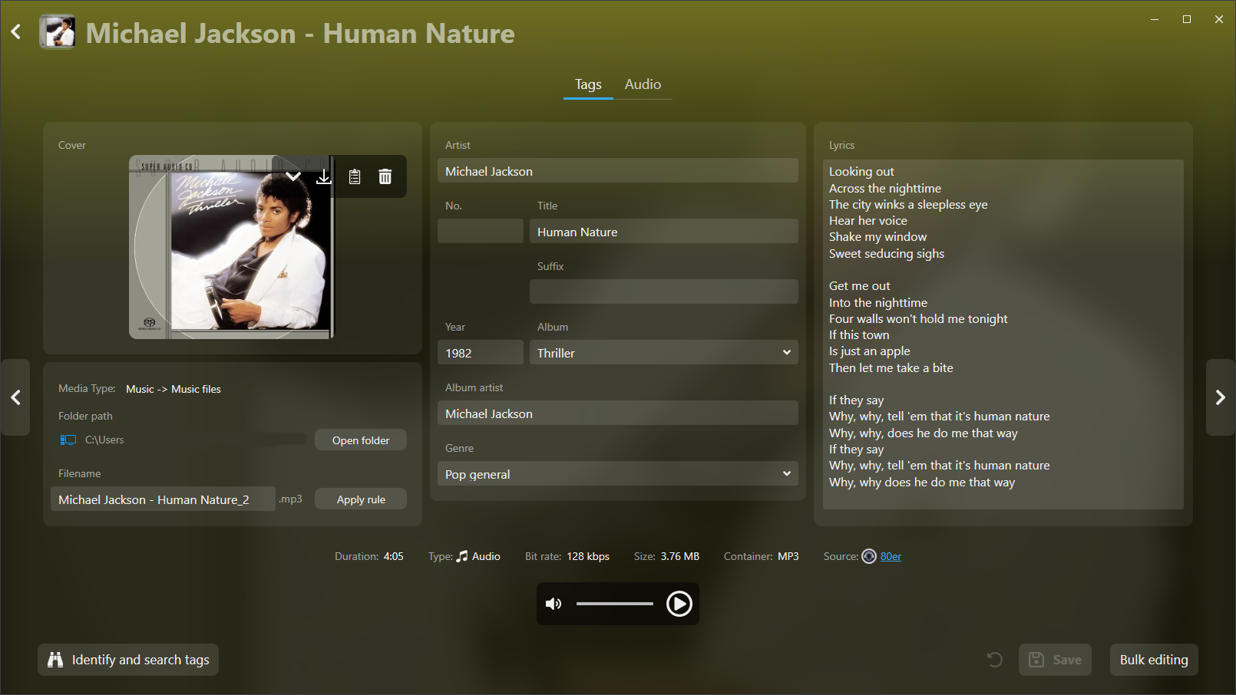The height and width of the screenshot is (695, 1236).
Task: Click the download cover icon
Action: point(324,177)
